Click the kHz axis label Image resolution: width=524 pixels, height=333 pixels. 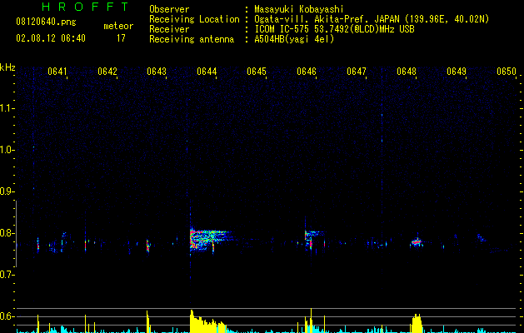pyautogui.click(x=7, y=67)
